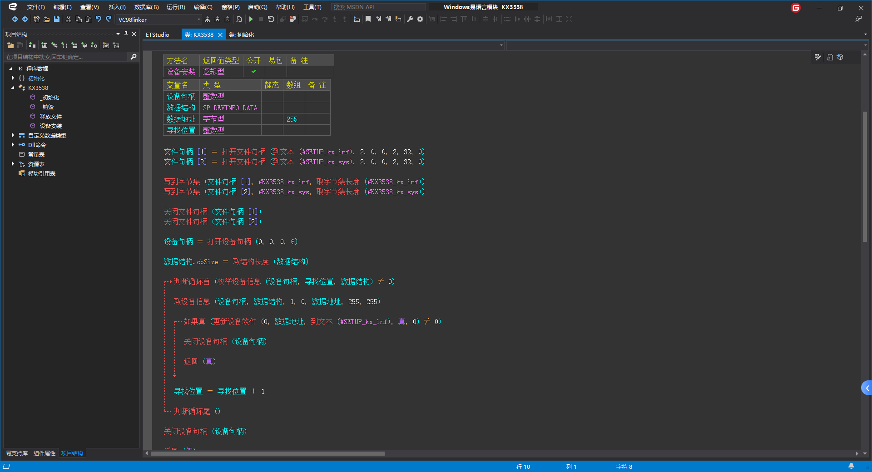
Task: Click the search magnifier in project panel
Action: click(134, 57)
